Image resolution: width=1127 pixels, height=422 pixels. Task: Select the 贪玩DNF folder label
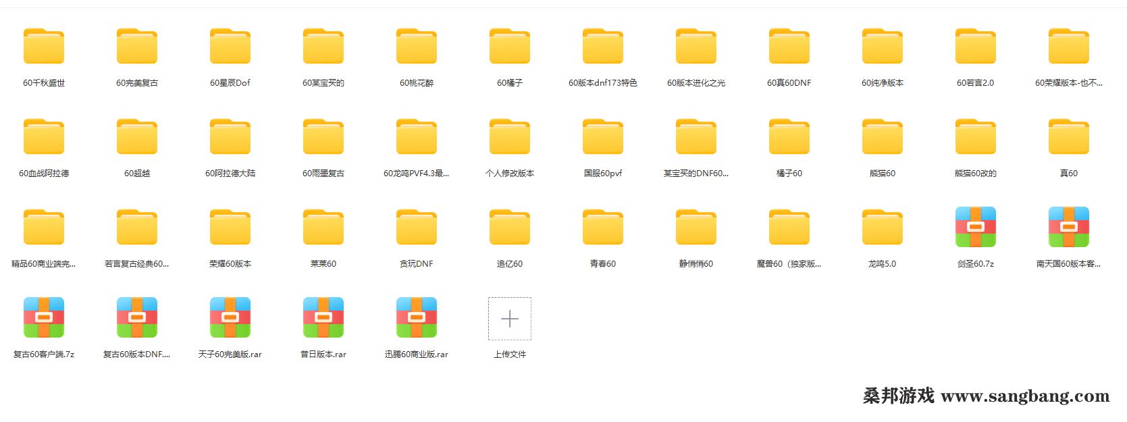point(417,264)
